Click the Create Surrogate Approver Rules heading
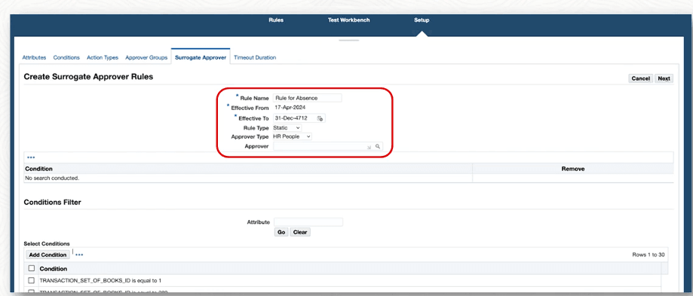This screenshot has width=693, height=296. click(88, 76)
